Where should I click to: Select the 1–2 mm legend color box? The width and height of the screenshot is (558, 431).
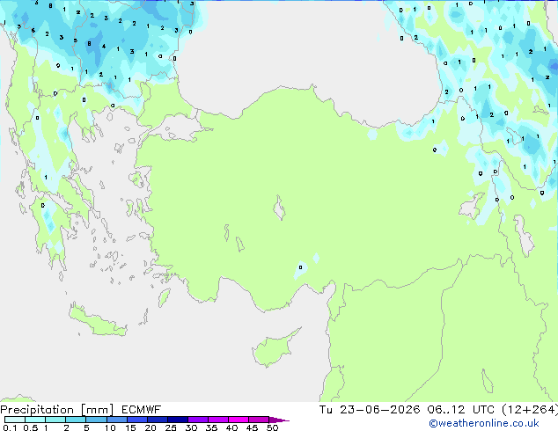coord(55,420)
